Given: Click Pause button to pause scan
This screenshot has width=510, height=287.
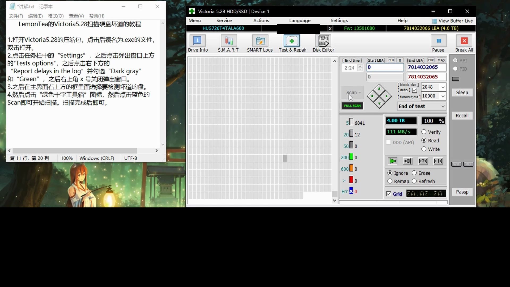Looking at the screenshot, I should [x=439, y=41].
